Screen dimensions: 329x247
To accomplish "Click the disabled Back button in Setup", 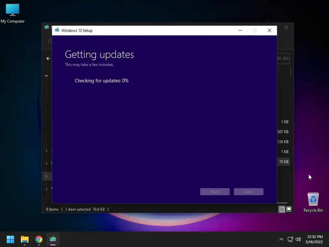I will pyautogui.click(x=215, y=192).
